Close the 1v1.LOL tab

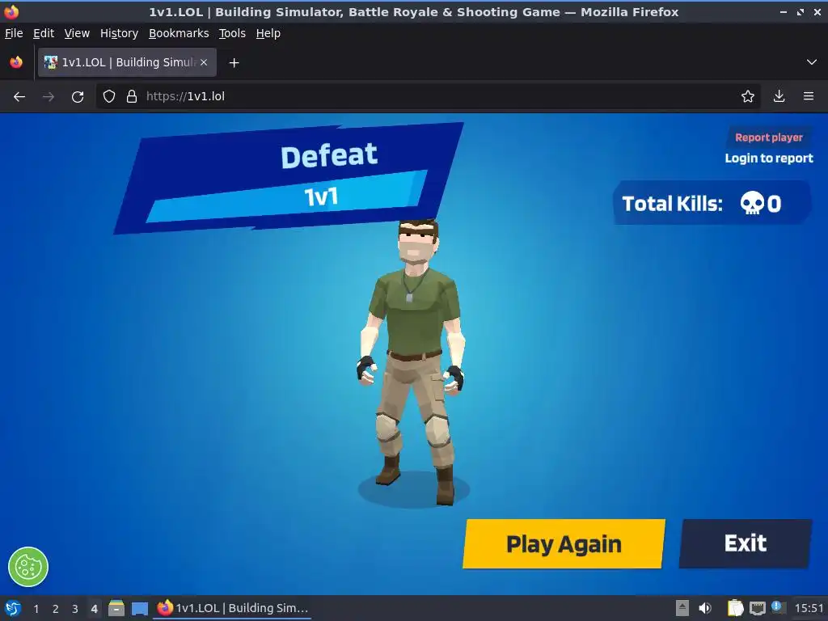coord(203,62)
